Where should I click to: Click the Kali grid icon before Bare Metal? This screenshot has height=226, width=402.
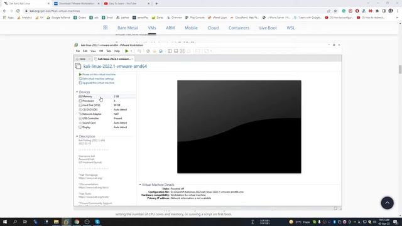(x=106, y=28)
